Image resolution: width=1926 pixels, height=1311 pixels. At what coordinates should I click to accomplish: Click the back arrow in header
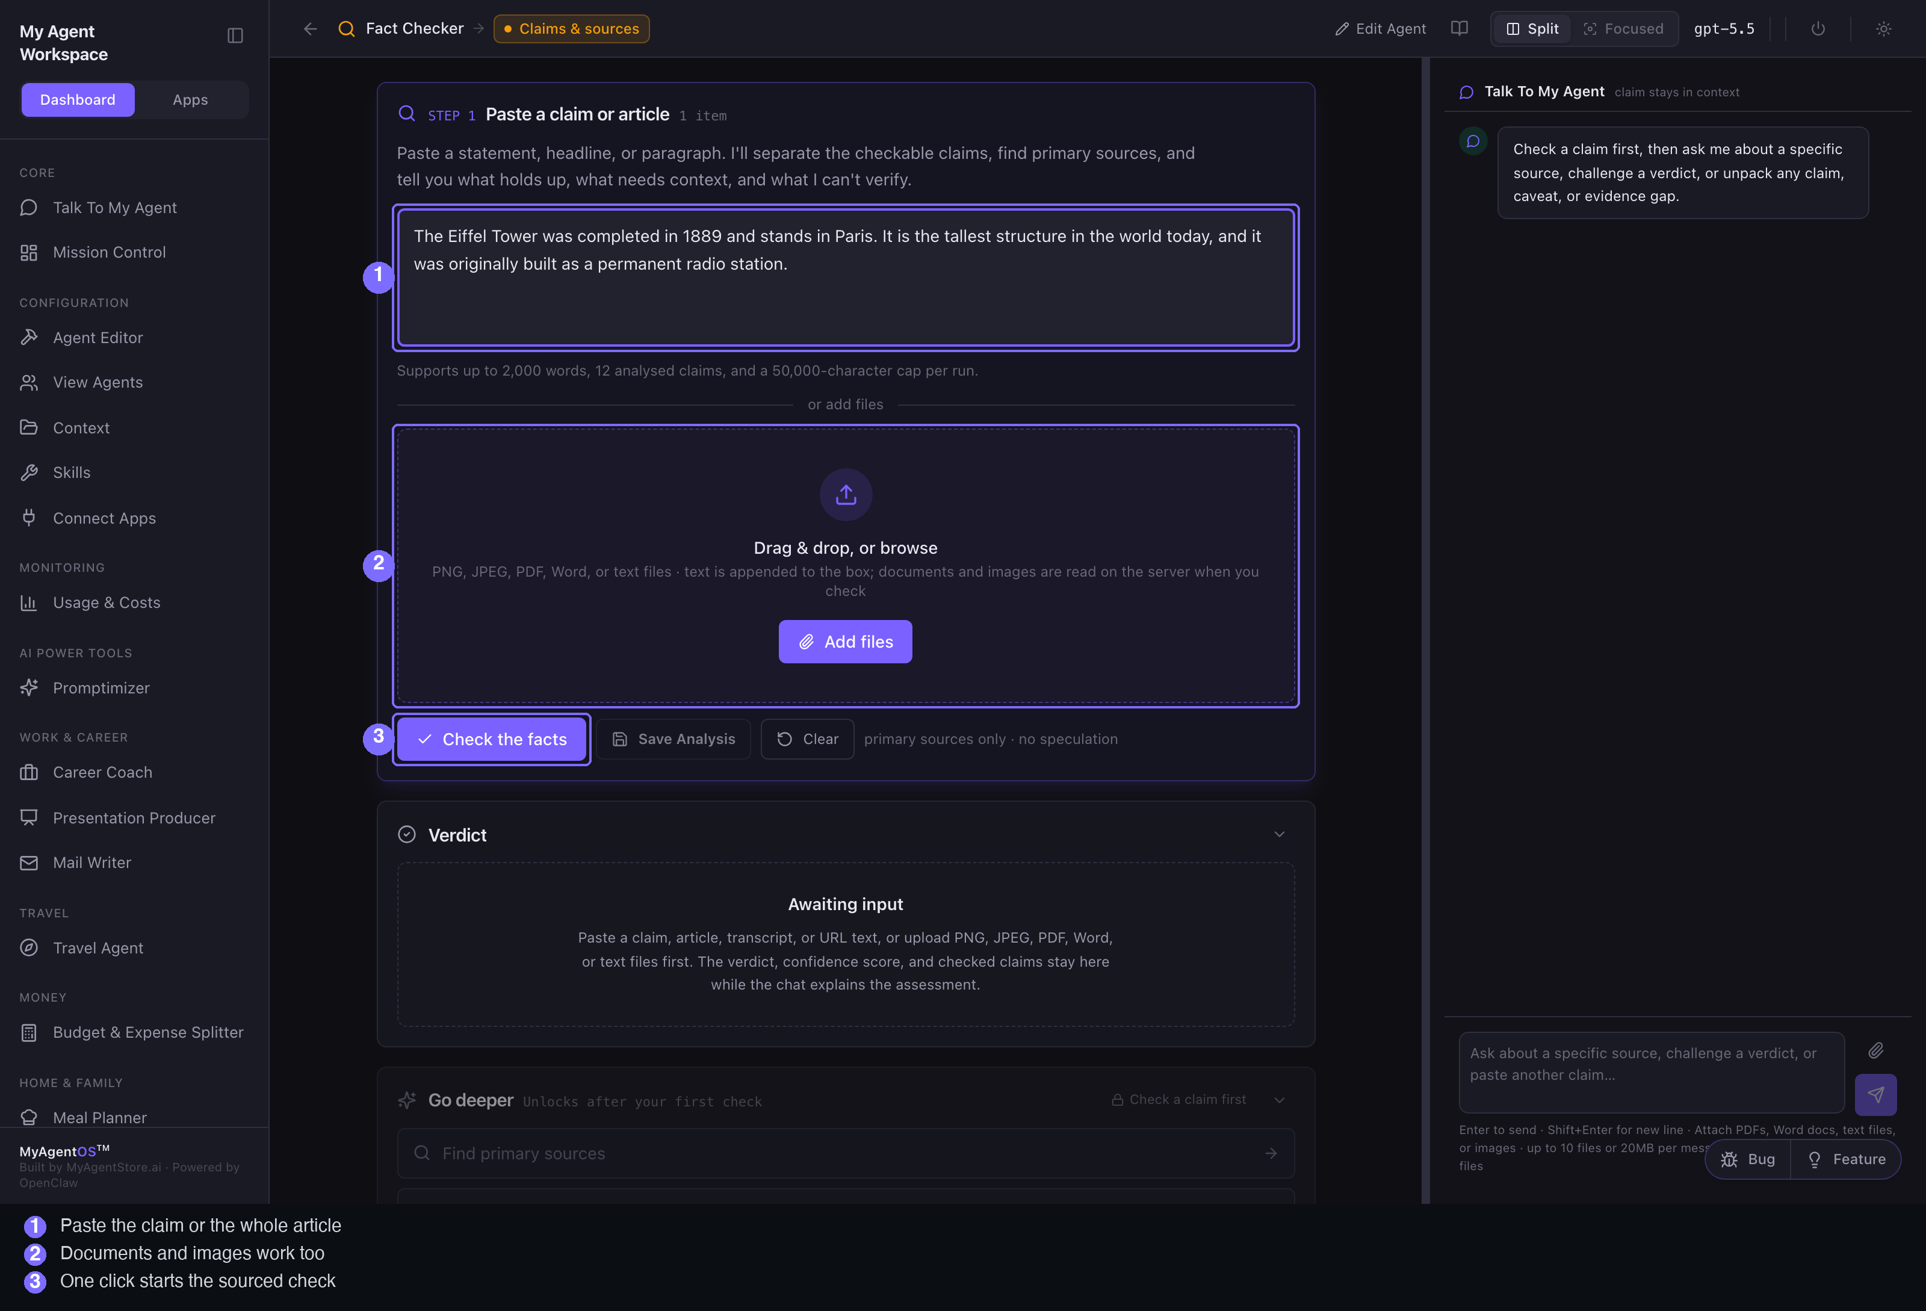pos(310,28)
